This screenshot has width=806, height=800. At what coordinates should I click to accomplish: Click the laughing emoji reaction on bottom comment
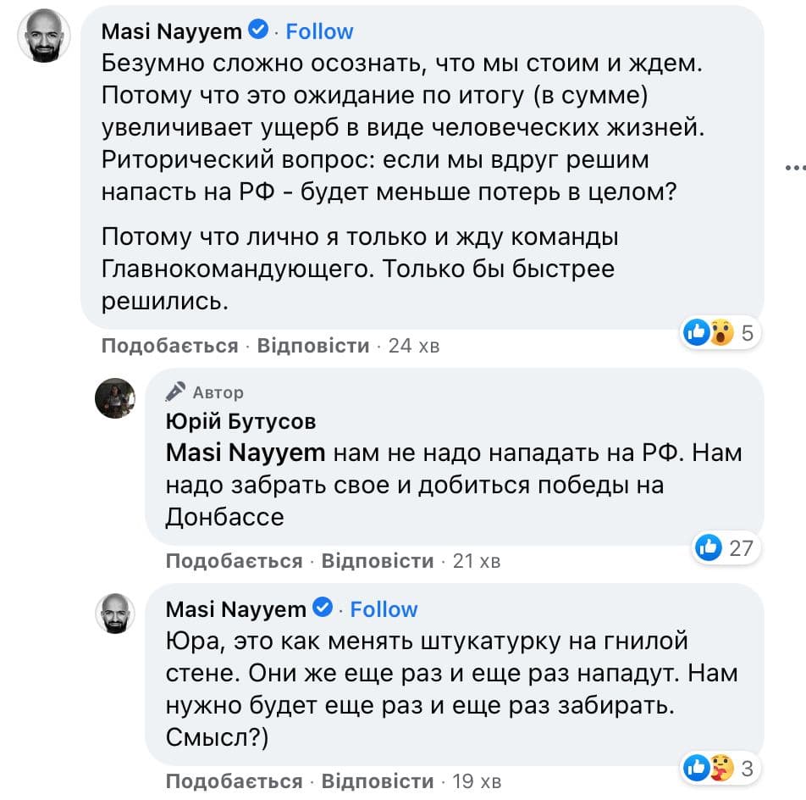coord(719,768)
